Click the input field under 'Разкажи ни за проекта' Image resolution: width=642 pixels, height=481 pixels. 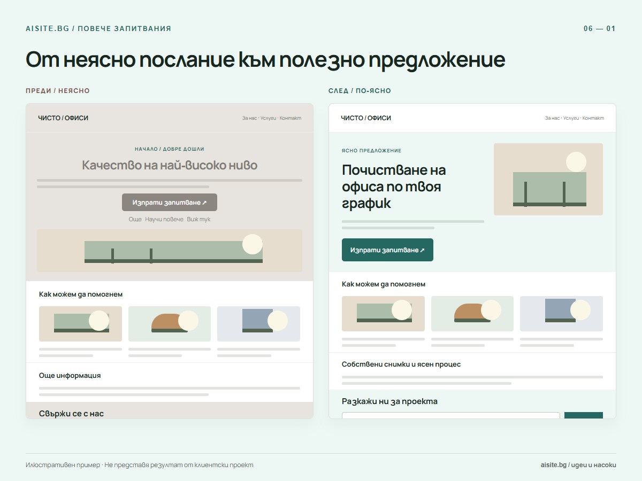coord(451,415)
